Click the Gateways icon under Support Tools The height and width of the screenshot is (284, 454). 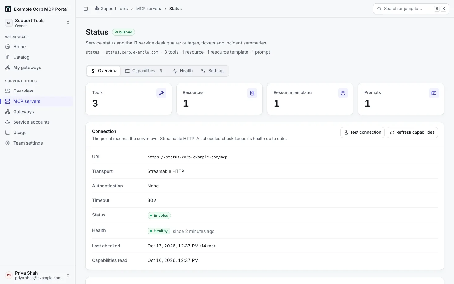(x=8, y=112)
